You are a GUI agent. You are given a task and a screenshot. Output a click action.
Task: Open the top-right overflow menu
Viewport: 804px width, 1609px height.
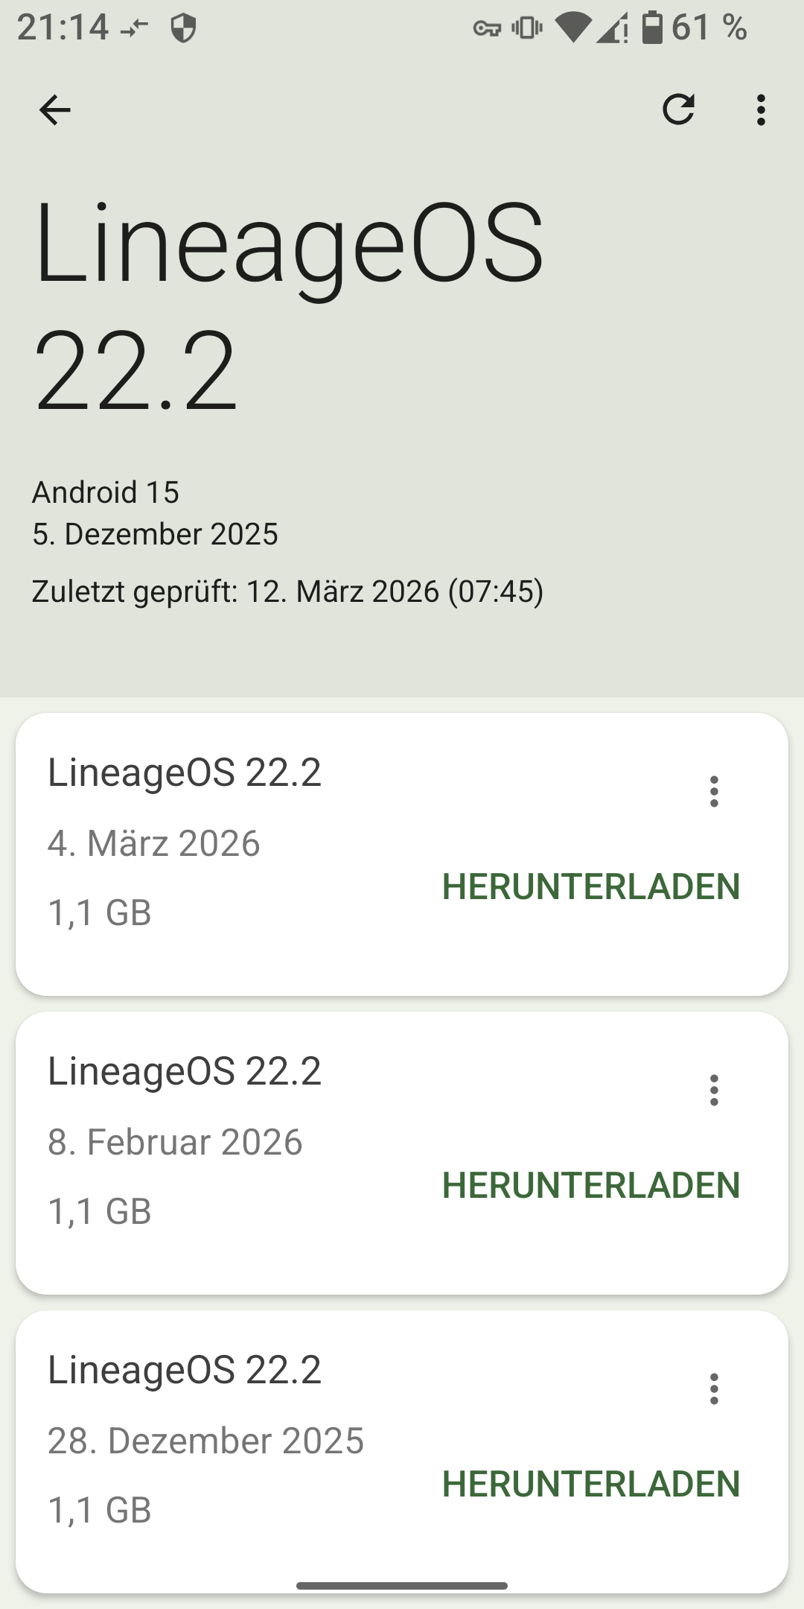point(760,110)
